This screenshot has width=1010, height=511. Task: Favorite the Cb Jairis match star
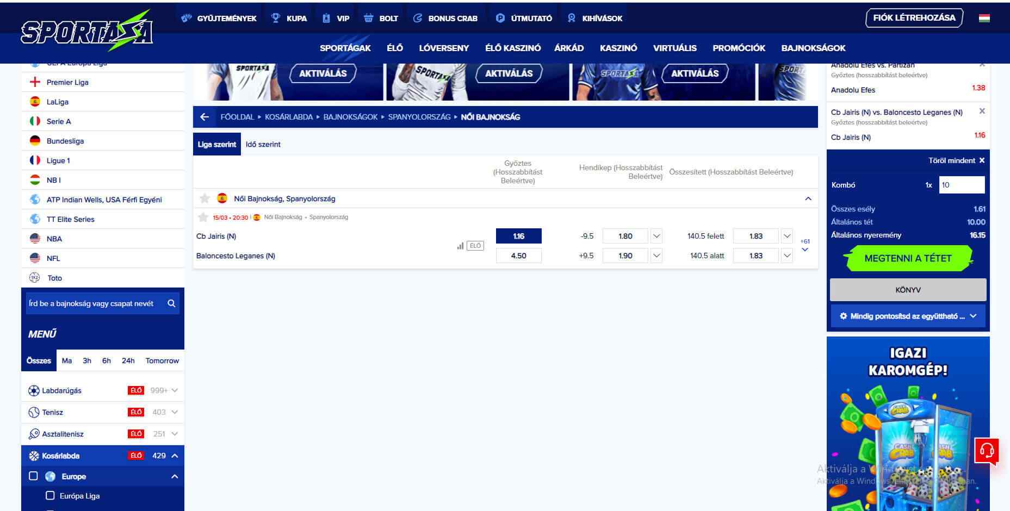tap(203, 217)
